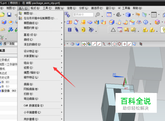Toggle the quadrant point snap icon
165x121 pixels.
[x=119, y=44]
